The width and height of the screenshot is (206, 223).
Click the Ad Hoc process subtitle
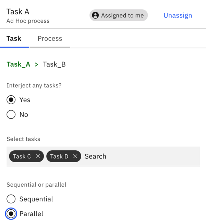point(28,21)
